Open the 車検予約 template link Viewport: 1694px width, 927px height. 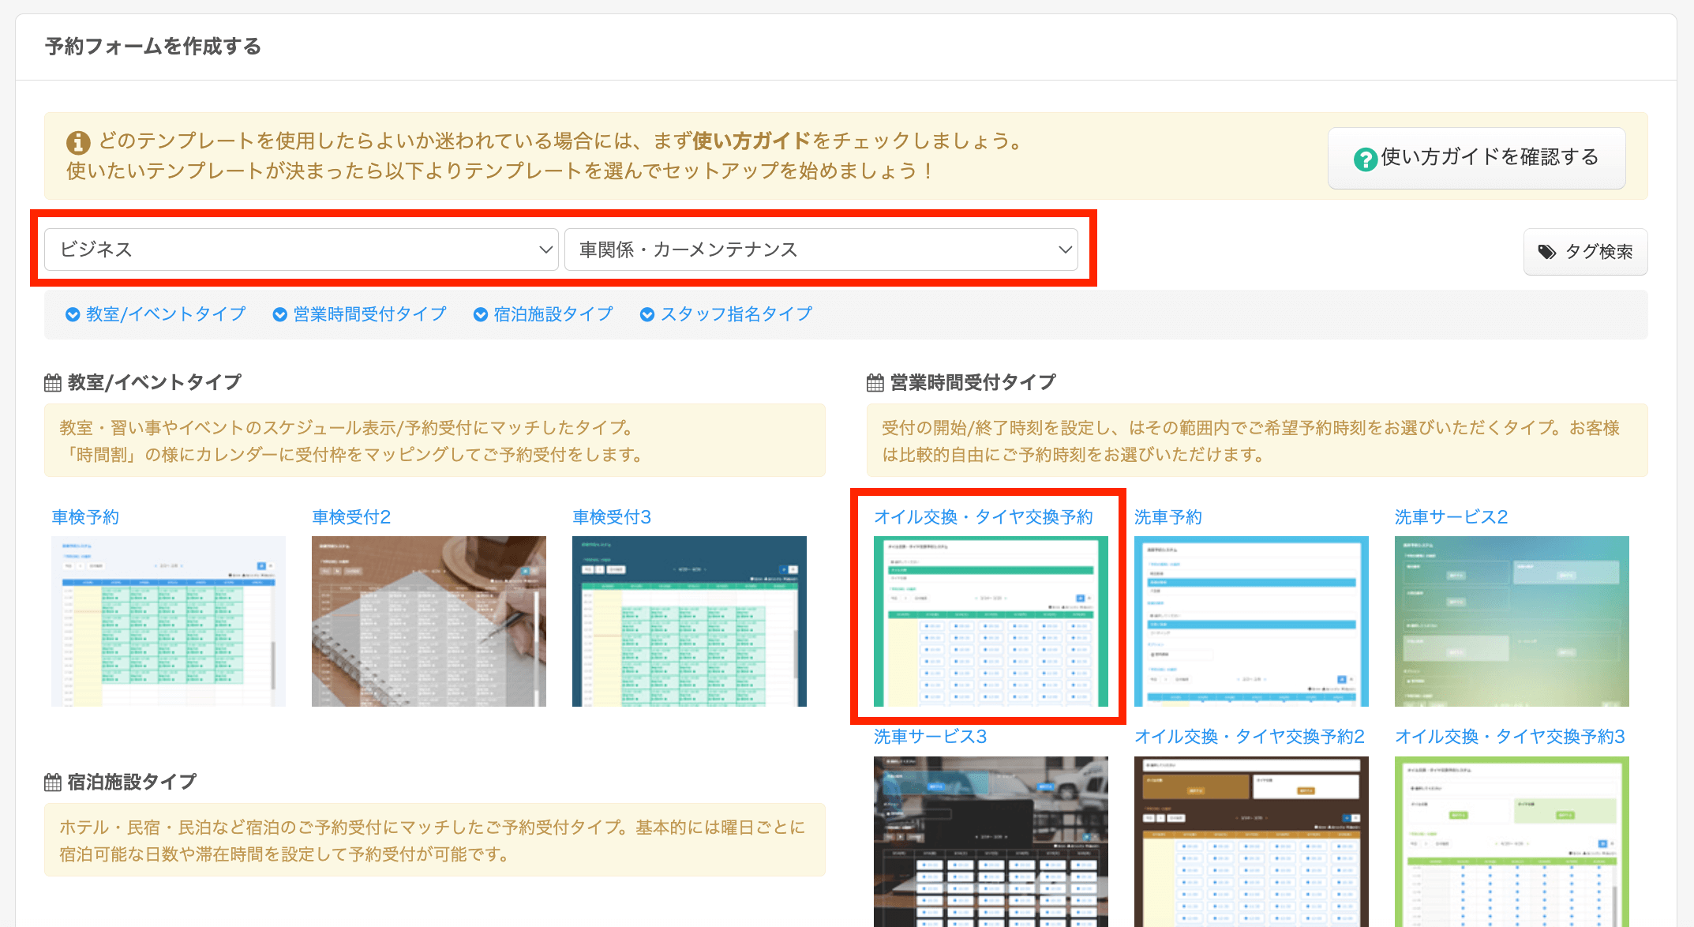[x=85, y=517]
